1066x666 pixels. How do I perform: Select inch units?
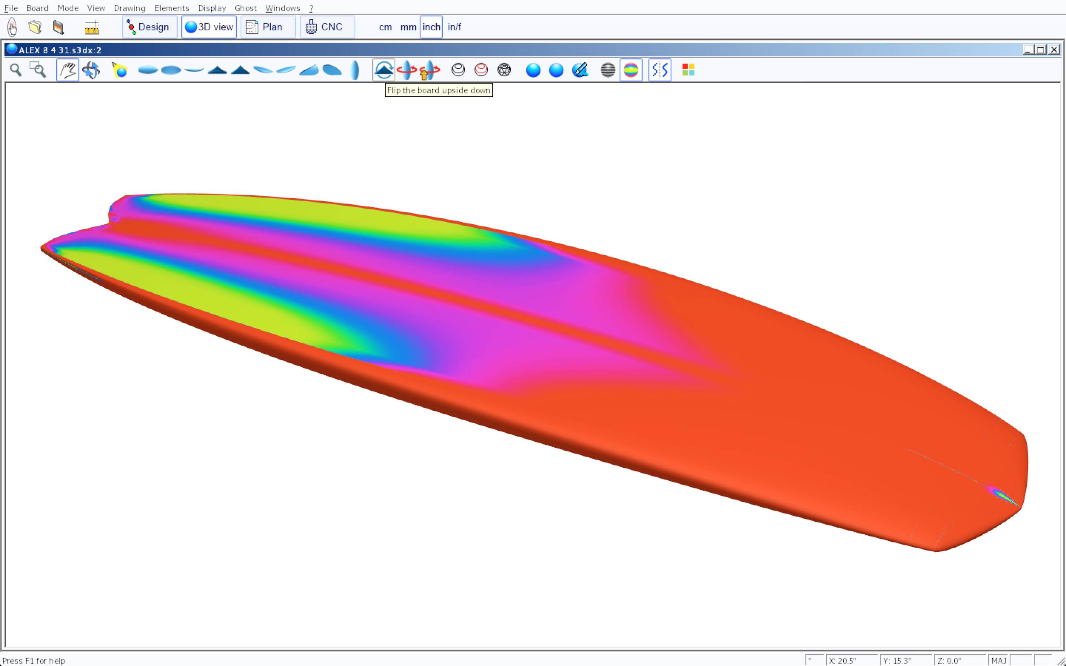pyautogui.click(x=431, y=27)
